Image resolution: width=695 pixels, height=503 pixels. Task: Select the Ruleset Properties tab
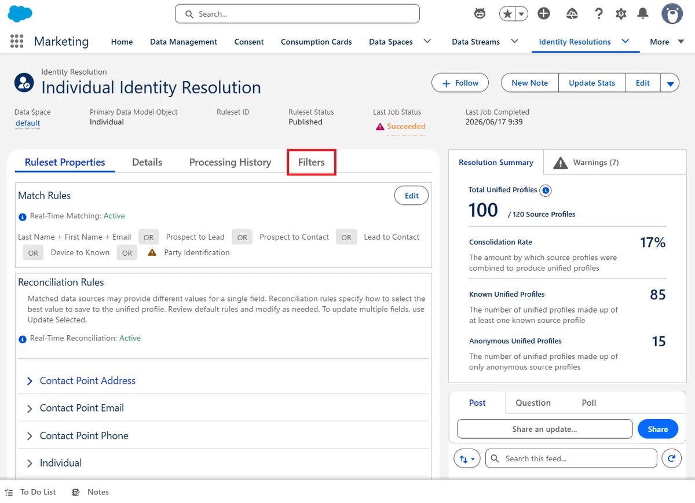pyautogui.click(x=65, y=162)
